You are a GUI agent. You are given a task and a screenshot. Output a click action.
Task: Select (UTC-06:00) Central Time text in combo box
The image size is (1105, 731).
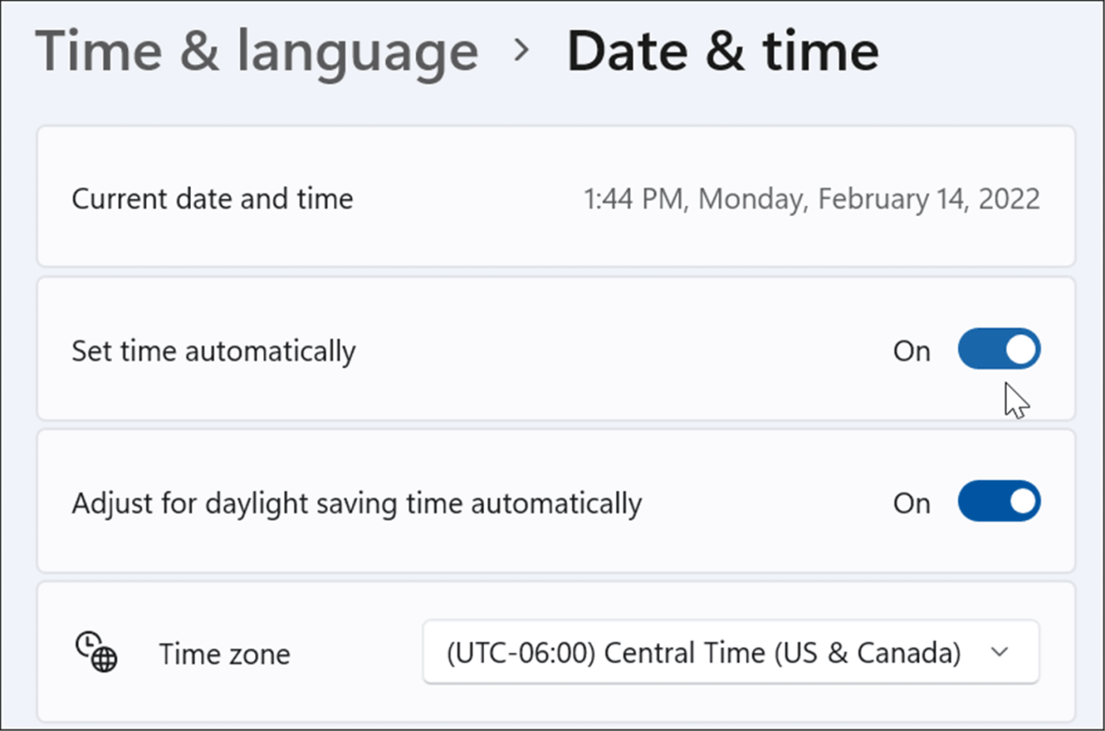click(703, 653)
